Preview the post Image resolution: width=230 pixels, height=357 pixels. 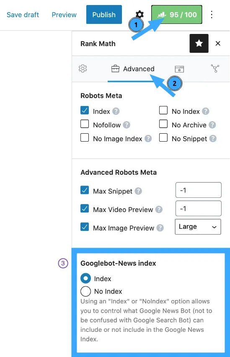[64, 15]
